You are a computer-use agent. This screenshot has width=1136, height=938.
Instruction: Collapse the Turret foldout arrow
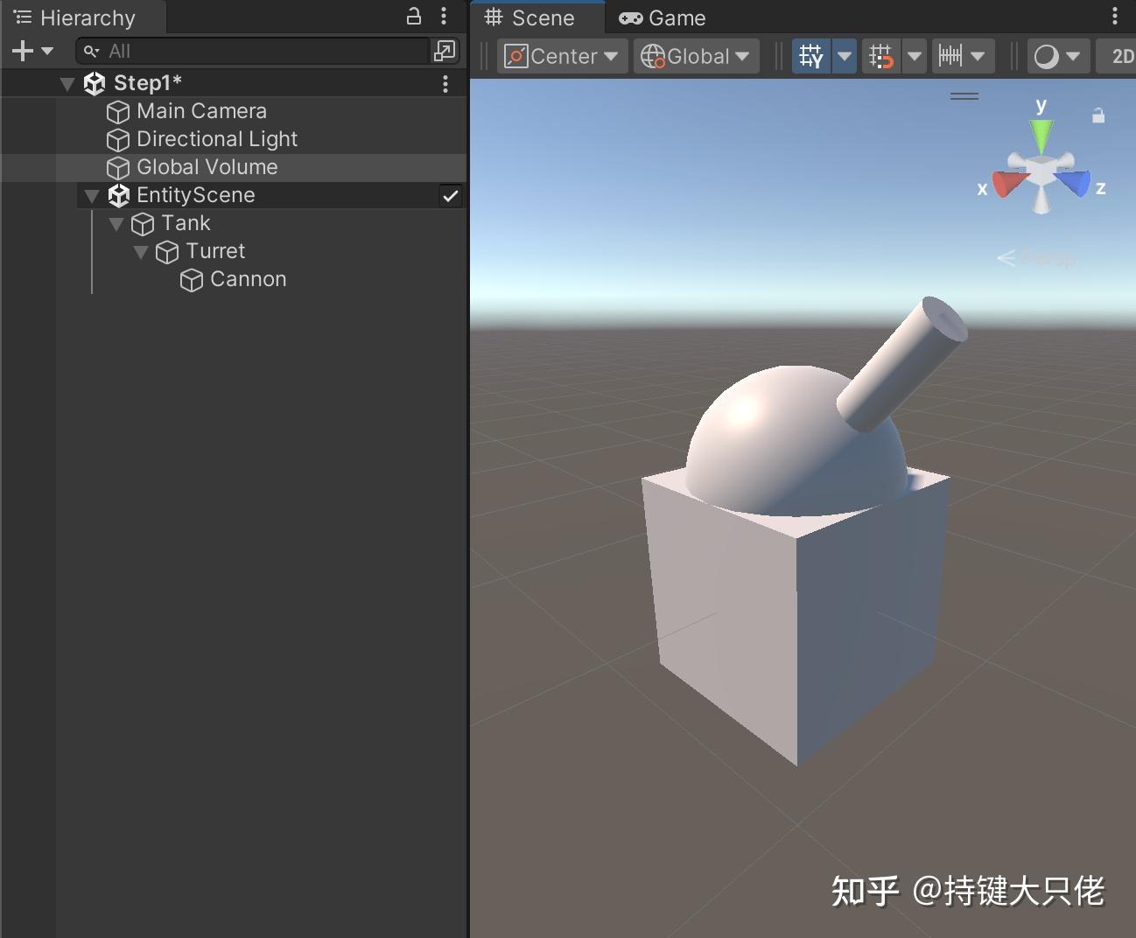point(141,252)
